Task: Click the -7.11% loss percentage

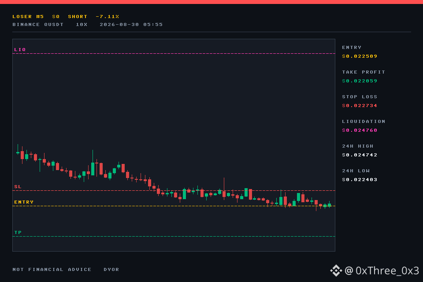Action: tap(108, 16)
